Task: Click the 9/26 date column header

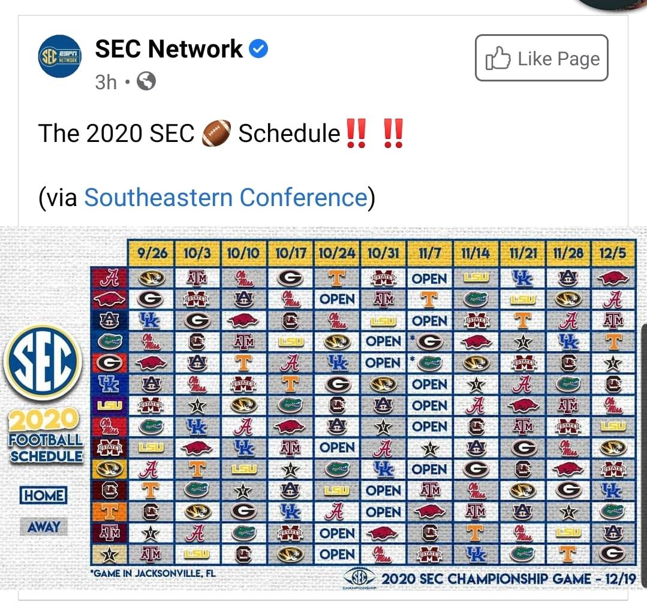Action: click(x=152, y=253)
